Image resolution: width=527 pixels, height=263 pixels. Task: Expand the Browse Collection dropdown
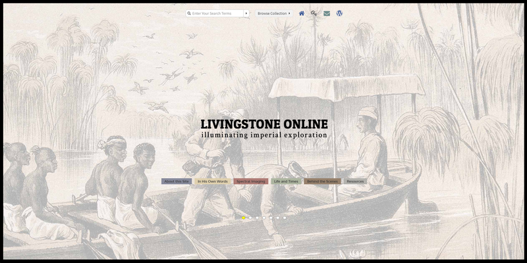(273, 13)
